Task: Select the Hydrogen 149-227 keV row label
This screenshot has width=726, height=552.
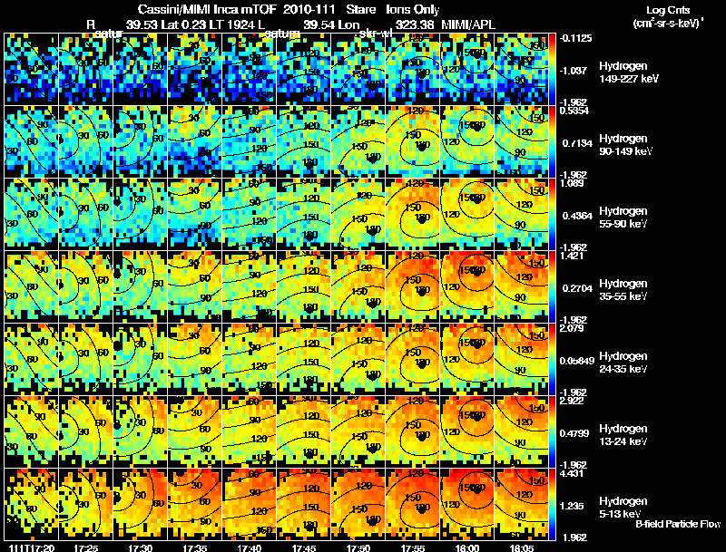Action: coord(628,73)
